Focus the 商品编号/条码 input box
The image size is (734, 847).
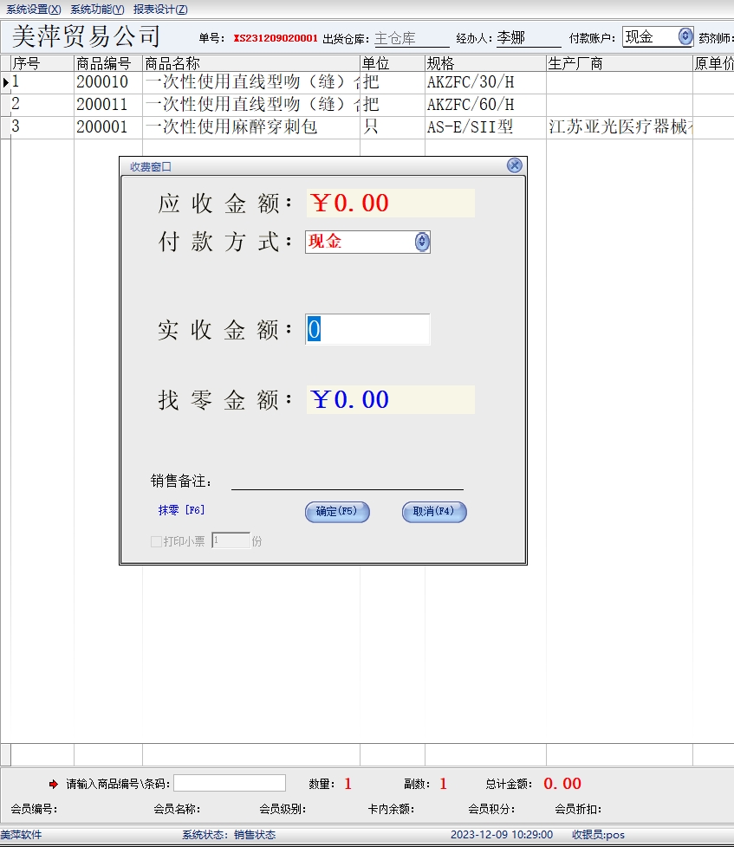(230, 784)
